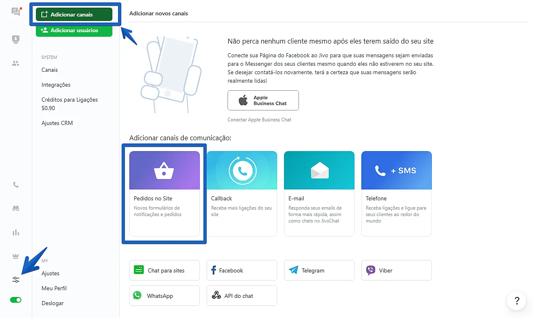The width and height of the screenshot is (533, 318).
Task: Toggle the green online status switch
Action: click(x=16, y=300)
